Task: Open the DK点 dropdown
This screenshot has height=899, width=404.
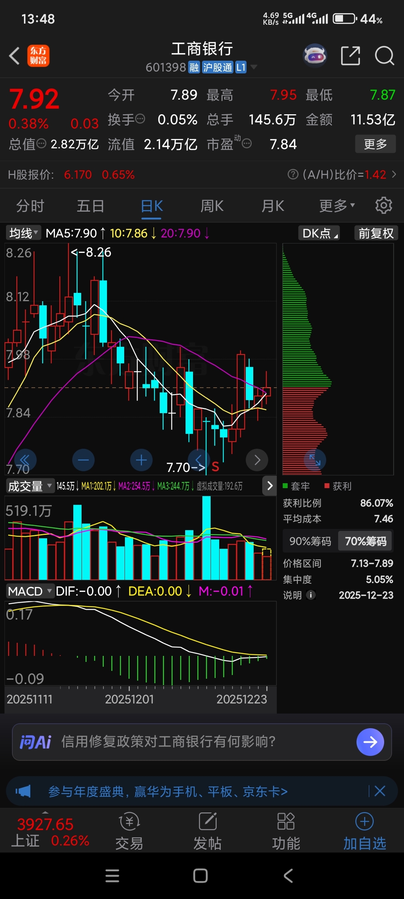Action: [x=319, y=233]
